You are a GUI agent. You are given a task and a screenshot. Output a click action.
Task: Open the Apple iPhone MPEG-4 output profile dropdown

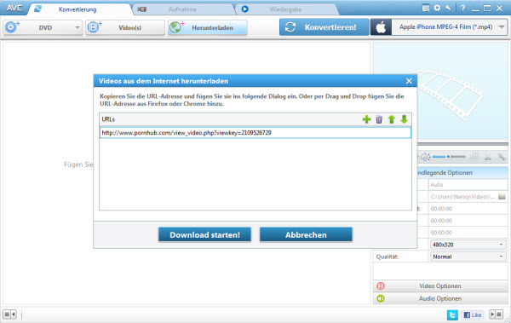pyautogui.click(x=449, y=27)
